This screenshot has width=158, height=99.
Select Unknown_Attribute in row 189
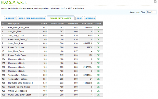tap(16, 71)
